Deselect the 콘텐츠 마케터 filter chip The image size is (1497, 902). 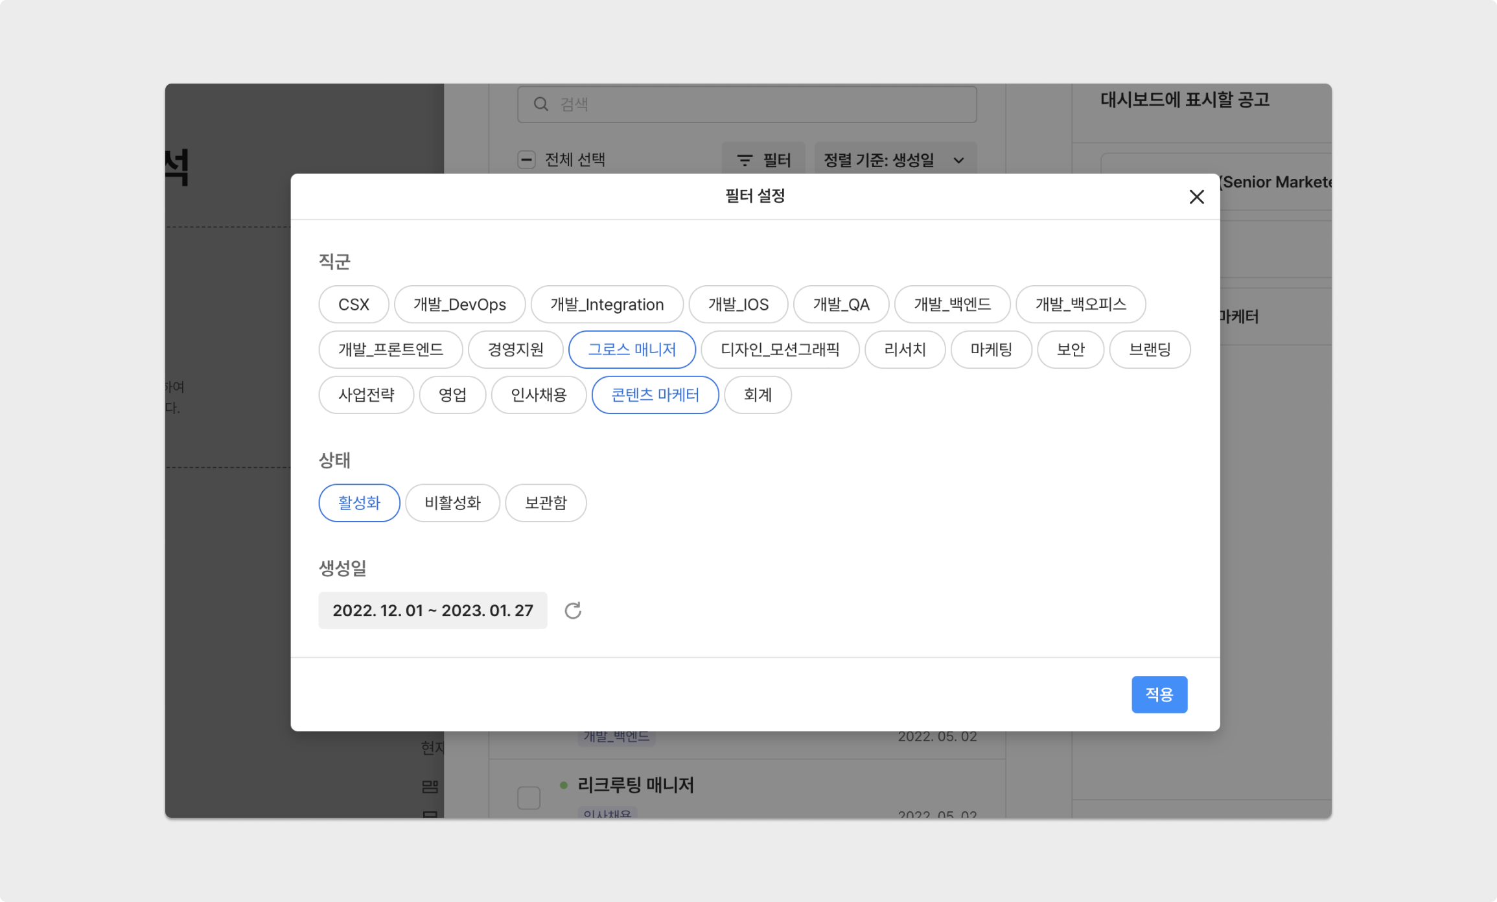655,395
